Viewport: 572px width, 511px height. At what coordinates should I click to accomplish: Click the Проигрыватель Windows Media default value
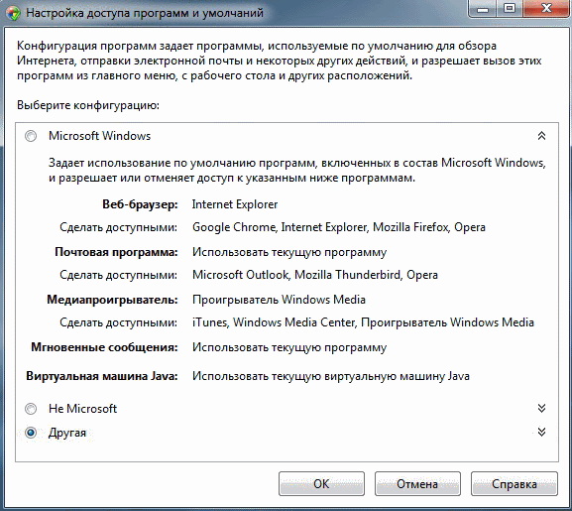pyautogui.click(x=280, y=300)
